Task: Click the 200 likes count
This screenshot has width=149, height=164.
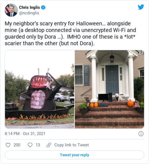Action: (x=17, y=145)
